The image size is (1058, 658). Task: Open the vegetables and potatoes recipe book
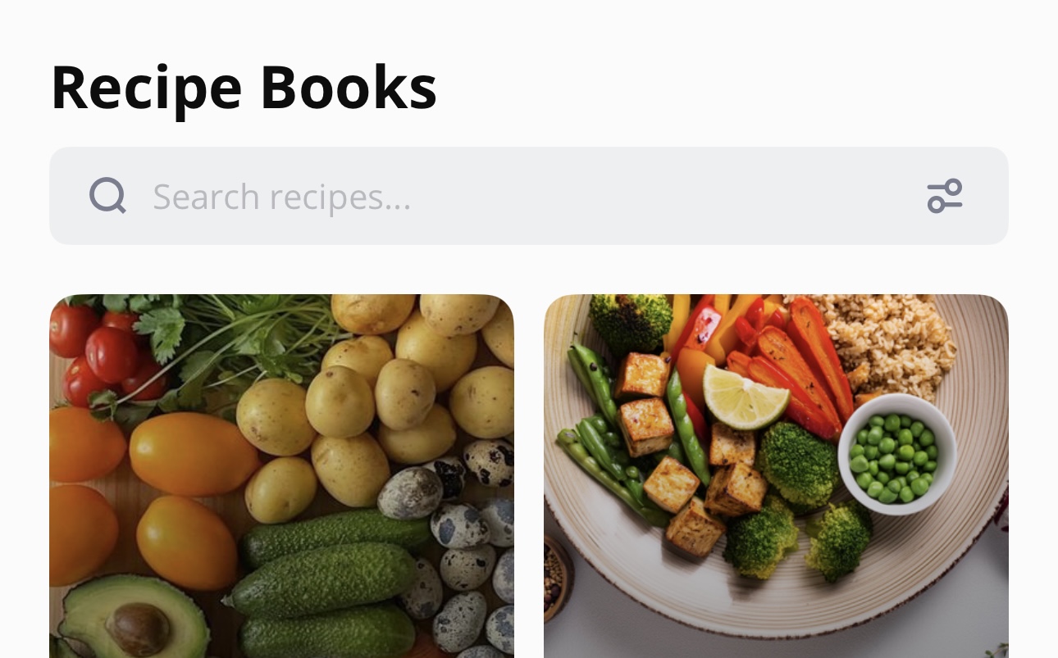281,476
